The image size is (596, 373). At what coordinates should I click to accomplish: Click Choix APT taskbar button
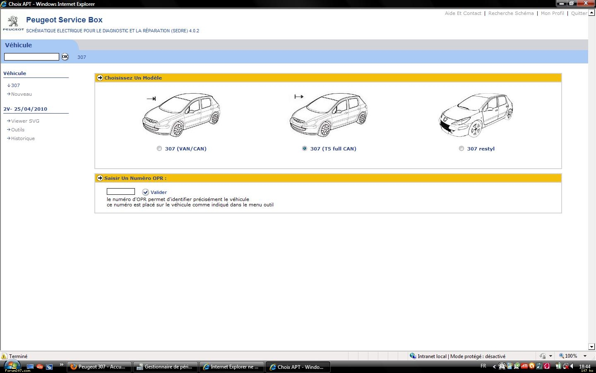point(298,367)
